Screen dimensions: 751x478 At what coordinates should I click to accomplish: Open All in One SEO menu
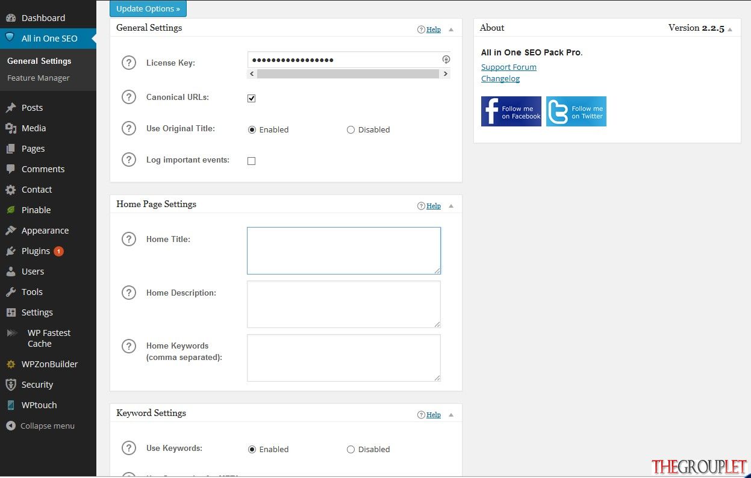tap(48, 39)
